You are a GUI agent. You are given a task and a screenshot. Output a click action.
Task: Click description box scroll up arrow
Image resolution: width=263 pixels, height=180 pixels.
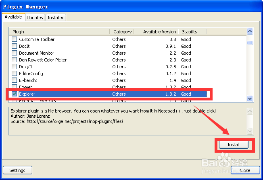tap(250, 111)
